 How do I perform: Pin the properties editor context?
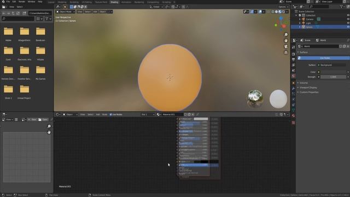348,40
